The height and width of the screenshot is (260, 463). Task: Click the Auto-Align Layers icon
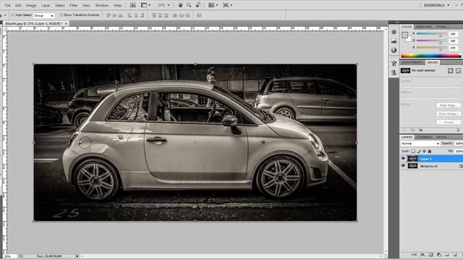click(199, 15)
